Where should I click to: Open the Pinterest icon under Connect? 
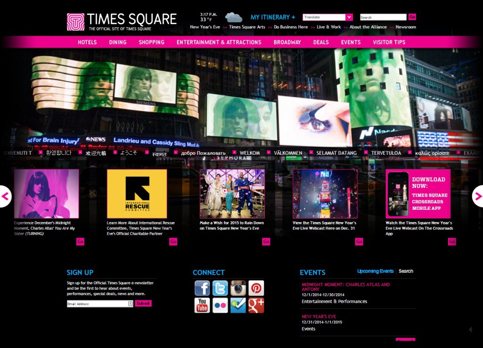point(256,288)
